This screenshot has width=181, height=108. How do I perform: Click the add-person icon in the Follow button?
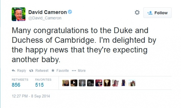(149, 13)
